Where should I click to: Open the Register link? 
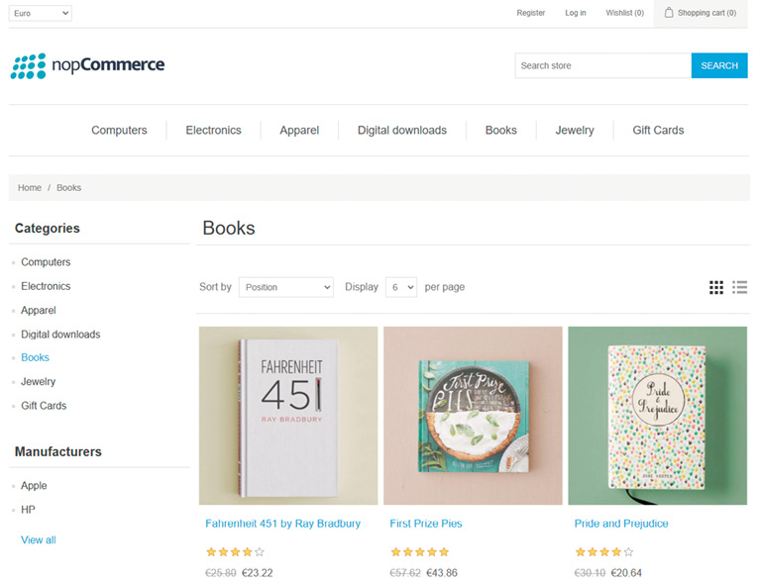click(531, 13)
